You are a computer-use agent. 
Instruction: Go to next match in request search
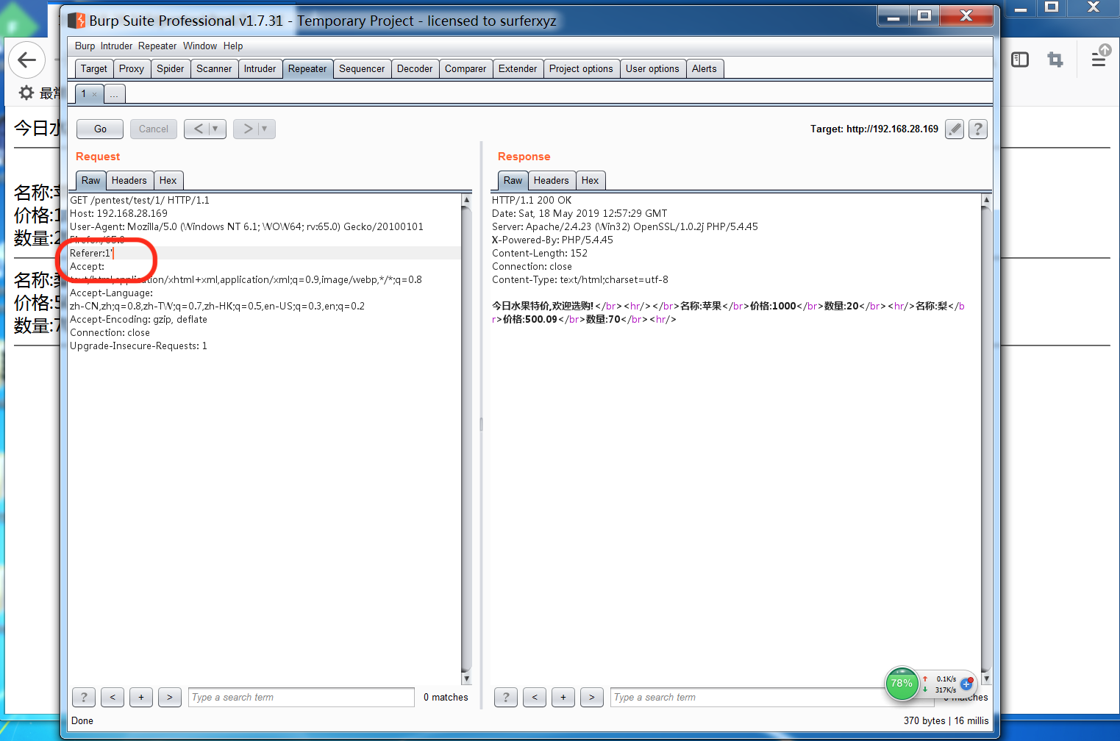[170, 697]
